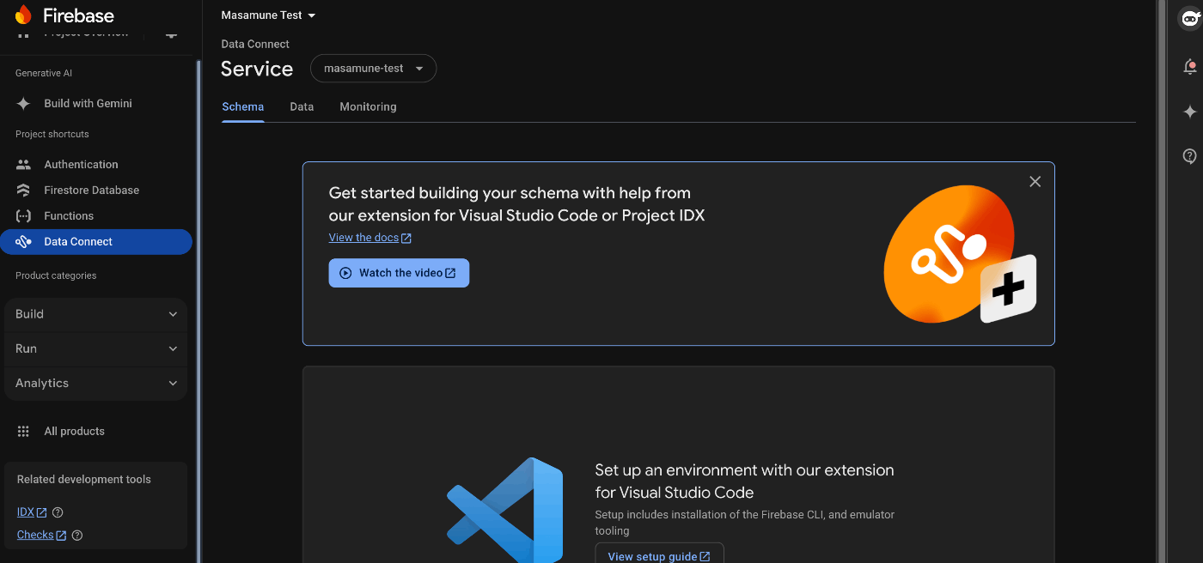The height and width of the screenshot is (563, 1203).
Task: Switch to the Data tab
Action: tap(302, 107)
